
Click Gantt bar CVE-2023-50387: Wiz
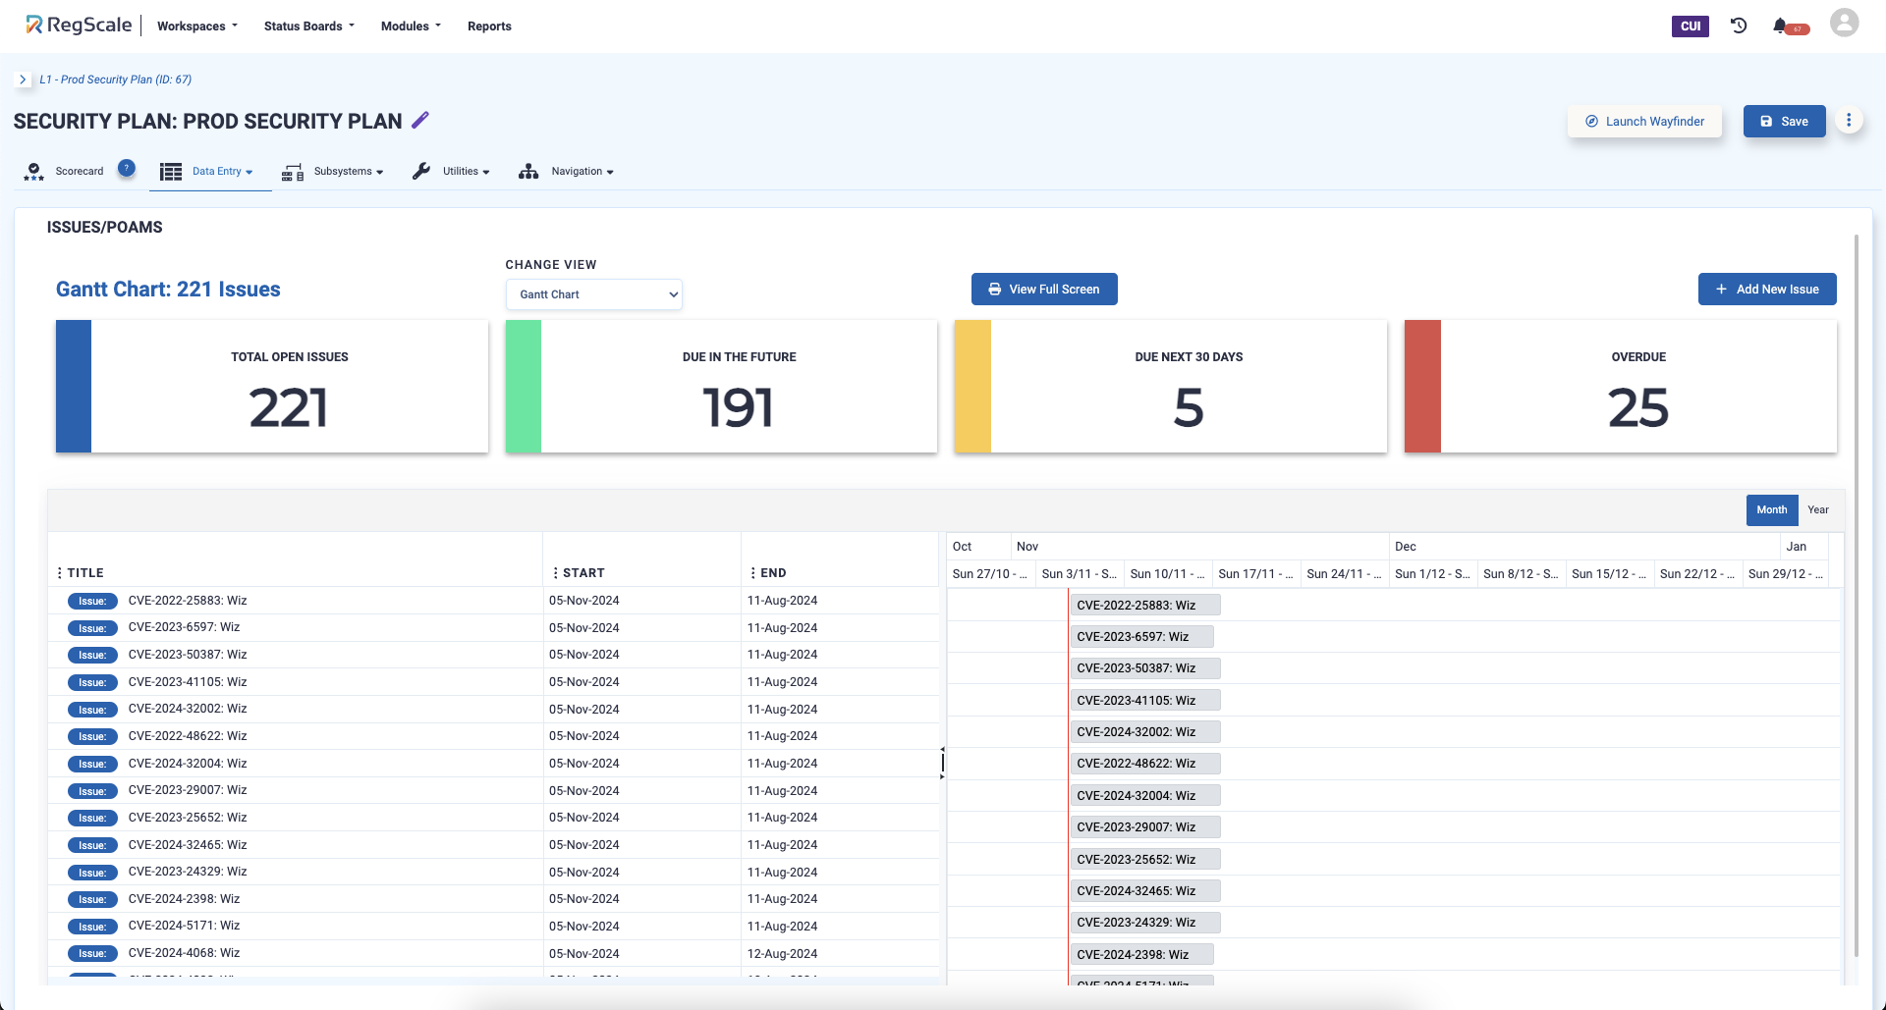point(1145,668)
